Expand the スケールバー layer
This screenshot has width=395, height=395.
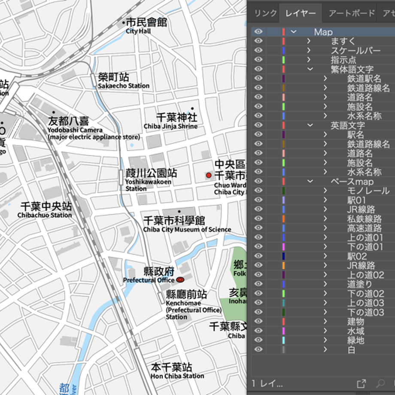click(x=309, y=50)
